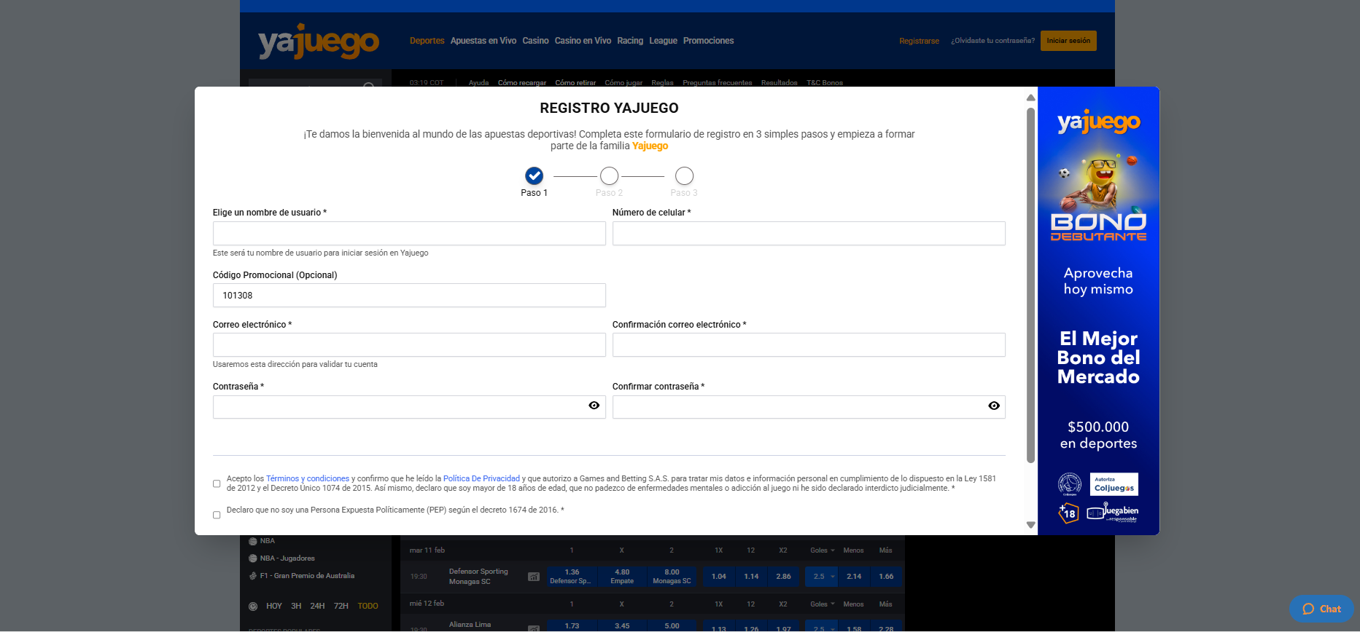This screenshot has height=632, width=1360.
Task: Open the Casino en Vivo menu item
Action: [583, 41]
